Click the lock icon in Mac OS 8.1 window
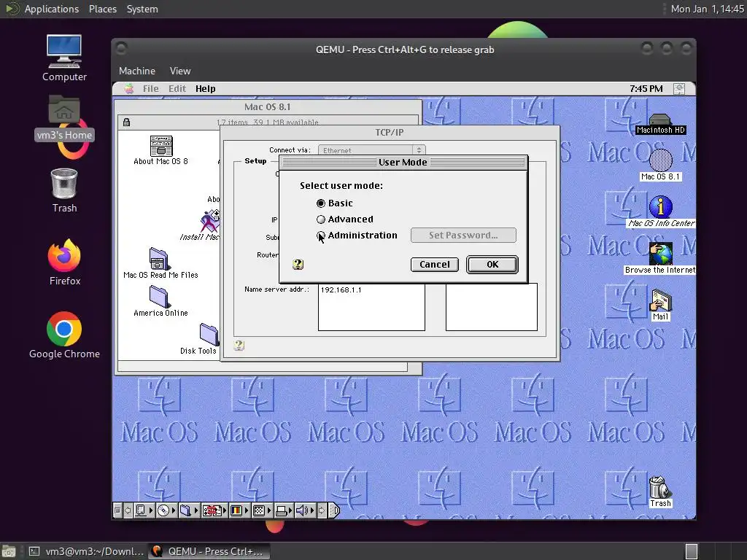The width and height of the screenshot is (747, 560). tap(126, 122)
